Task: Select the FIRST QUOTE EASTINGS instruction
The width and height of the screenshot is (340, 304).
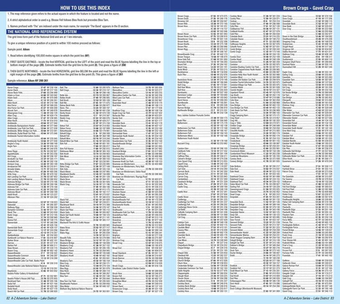Action: pyautogui.click(x=84, y=63)
